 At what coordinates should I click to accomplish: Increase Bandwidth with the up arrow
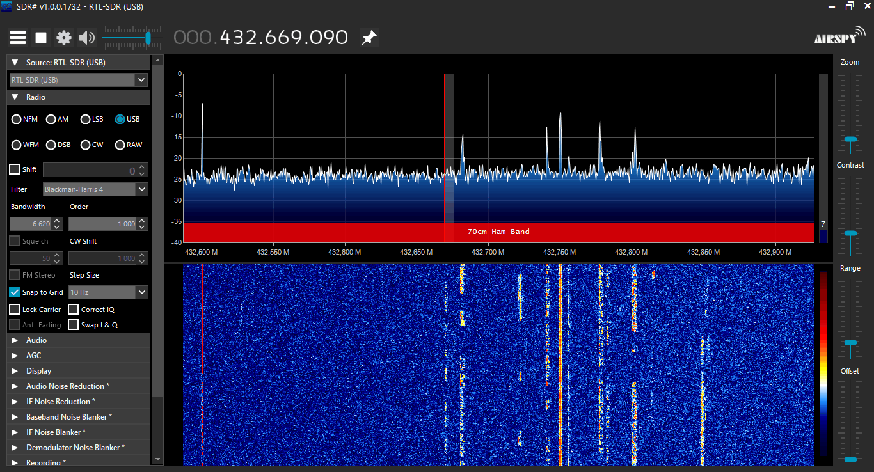point(57,221)
